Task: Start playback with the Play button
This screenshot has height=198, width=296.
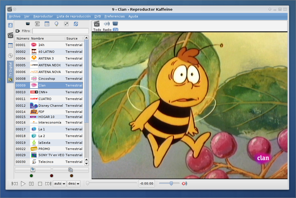Action: click(x=23, y=184)
